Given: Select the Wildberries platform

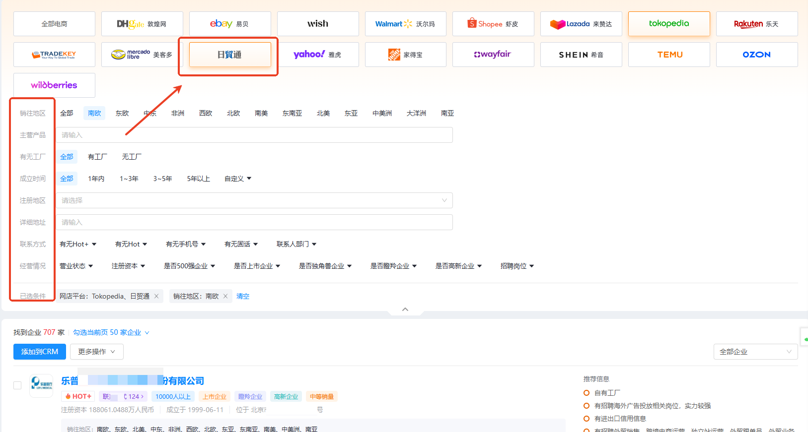Looking at the screenshot, I should (54, 85).
